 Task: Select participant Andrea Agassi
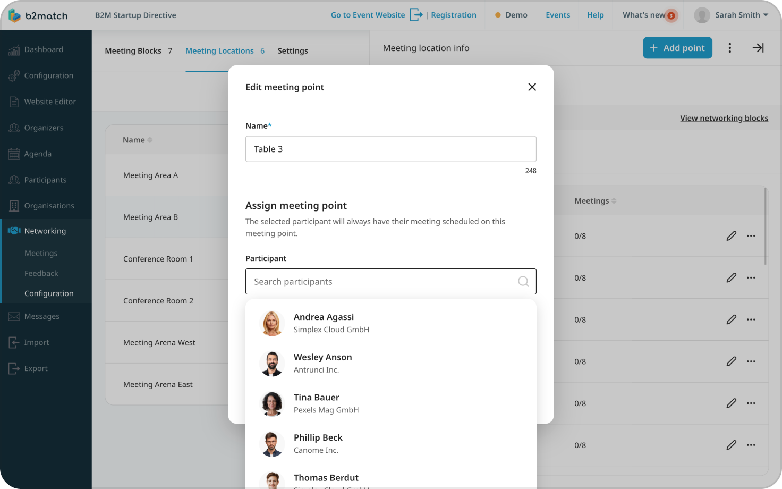[391, 323]
